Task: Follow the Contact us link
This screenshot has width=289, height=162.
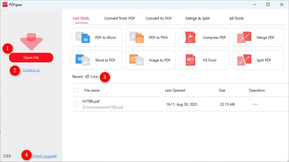Action: (x=31, y=70)
